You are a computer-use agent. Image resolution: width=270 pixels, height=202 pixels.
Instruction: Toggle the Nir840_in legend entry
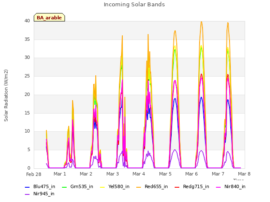point(231,186)
